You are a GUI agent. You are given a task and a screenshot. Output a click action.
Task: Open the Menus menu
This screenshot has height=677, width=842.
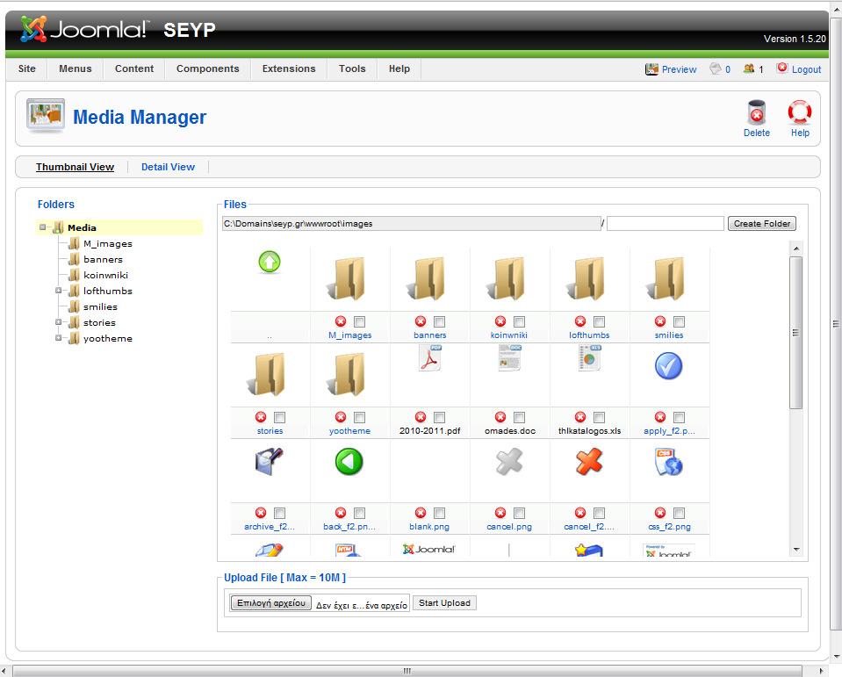pos(76,68)
